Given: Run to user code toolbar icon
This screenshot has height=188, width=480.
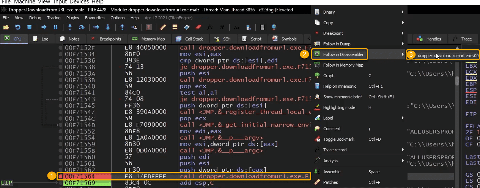Looking at the screenshot, I should (134, 27).
